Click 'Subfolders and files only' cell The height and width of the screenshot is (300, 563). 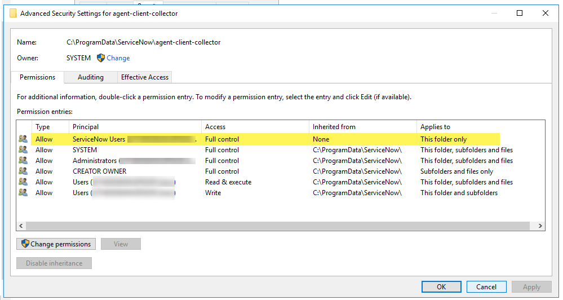click(456, 171)
